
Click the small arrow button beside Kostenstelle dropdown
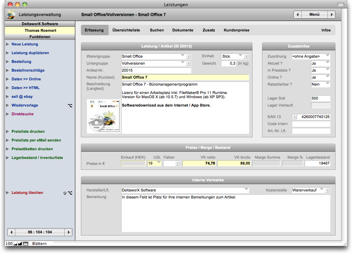[x=327, y=190]
